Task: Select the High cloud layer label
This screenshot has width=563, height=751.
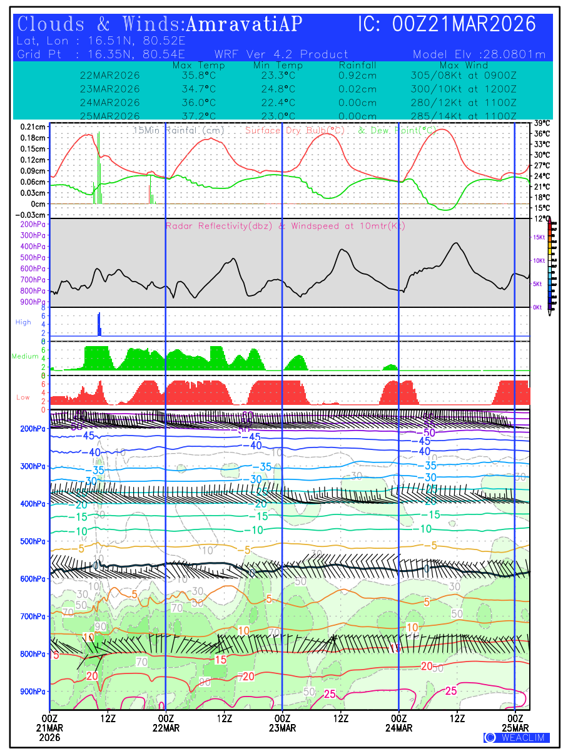Action: coord(23,322)
